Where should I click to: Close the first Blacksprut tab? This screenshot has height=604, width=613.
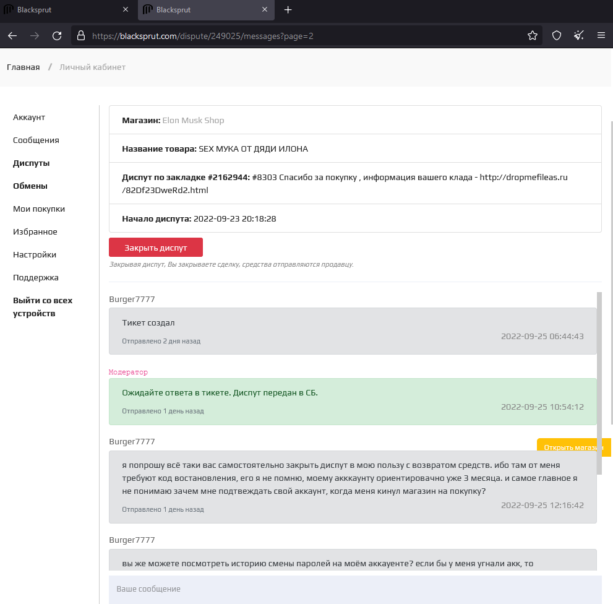coord(126,9)
